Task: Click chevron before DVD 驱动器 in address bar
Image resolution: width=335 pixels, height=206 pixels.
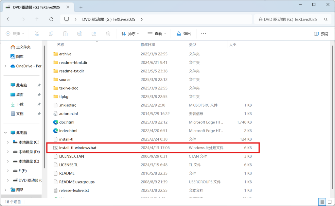Action: pyautogui.click(x=76, y=19)
